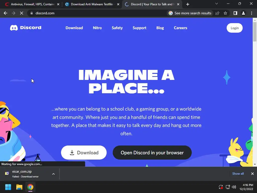This screenshot has width=257, height=193.
Task: Click the scrollbar down arrow
Action: click(x=255, y=164)
